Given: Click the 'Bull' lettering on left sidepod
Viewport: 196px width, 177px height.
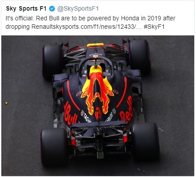Looking at the screenshot, I should (x=70, y=113).
